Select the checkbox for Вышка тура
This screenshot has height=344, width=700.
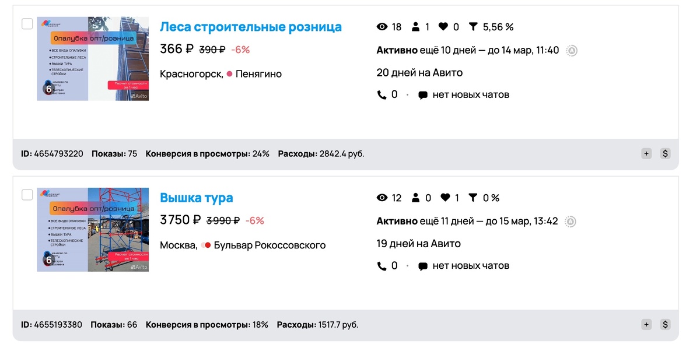tap(26, 195)
